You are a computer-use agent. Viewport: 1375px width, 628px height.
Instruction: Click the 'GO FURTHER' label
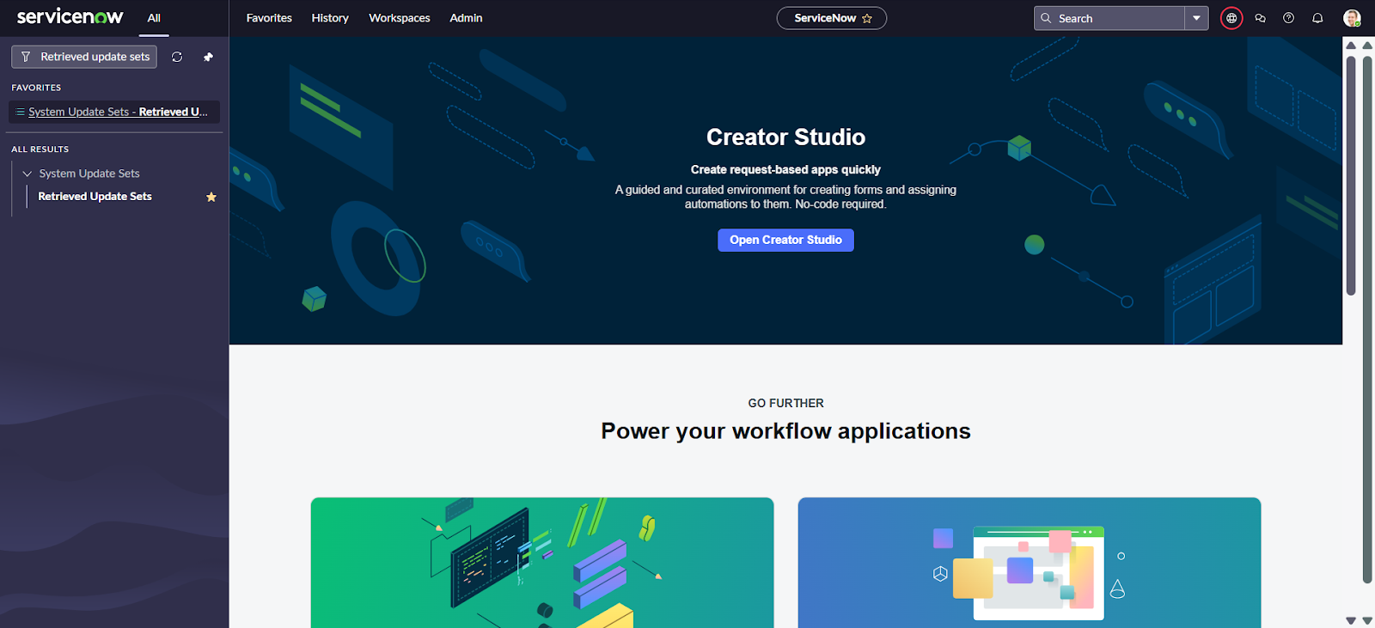(x=785, y=403)
